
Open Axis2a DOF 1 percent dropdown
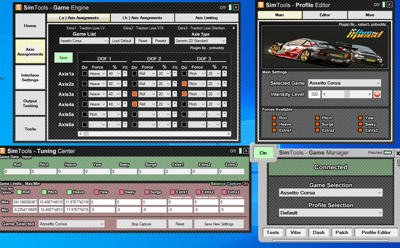click(114, 84)
